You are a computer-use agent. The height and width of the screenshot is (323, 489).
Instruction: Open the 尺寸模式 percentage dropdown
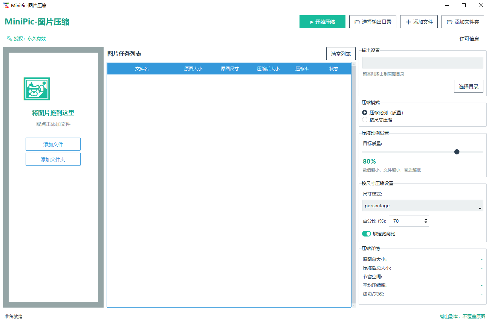click(423, 206)
